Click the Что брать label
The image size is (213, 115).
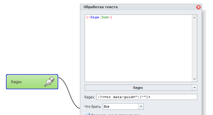[x=92, y=107]
